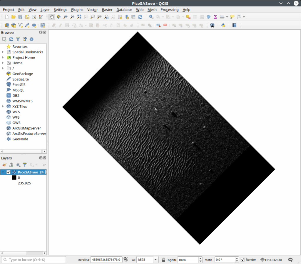The width and height of the screenshot is (301, 264).
Task: Click the Zoom Full extent icon
Action: coord(79,17)
